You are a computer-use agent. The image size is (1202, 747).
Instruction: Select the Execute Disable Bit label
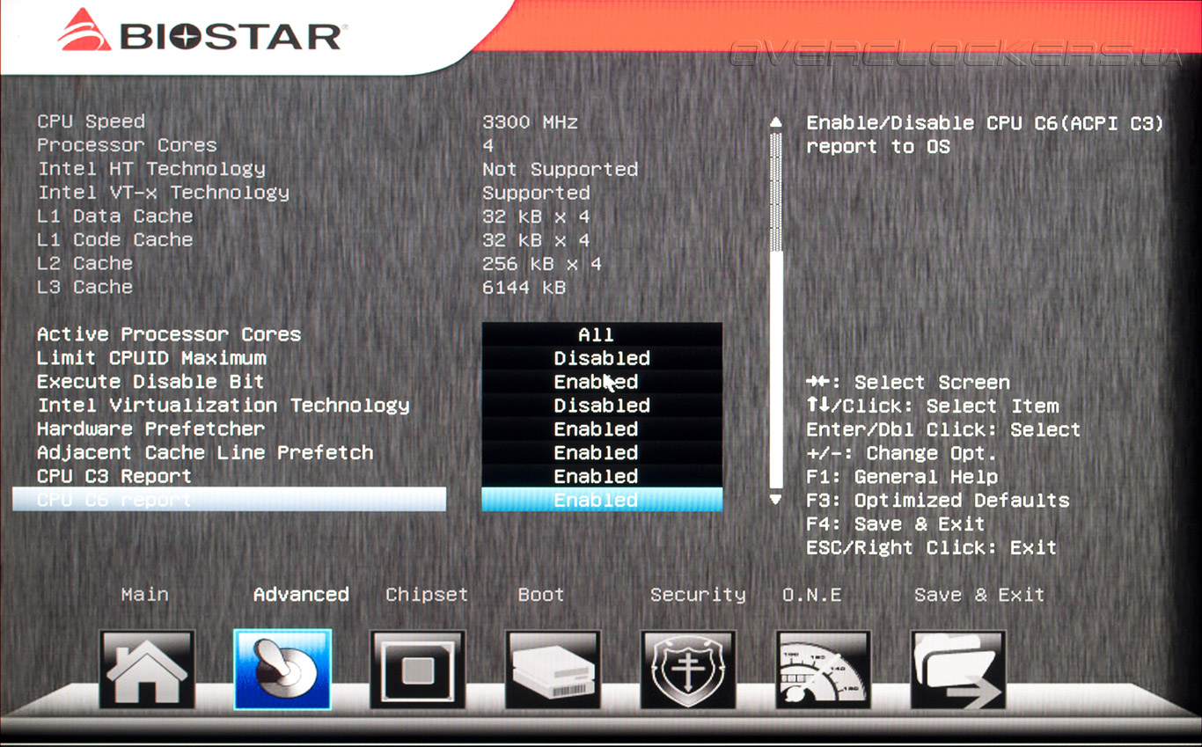(x=150, y=382)
